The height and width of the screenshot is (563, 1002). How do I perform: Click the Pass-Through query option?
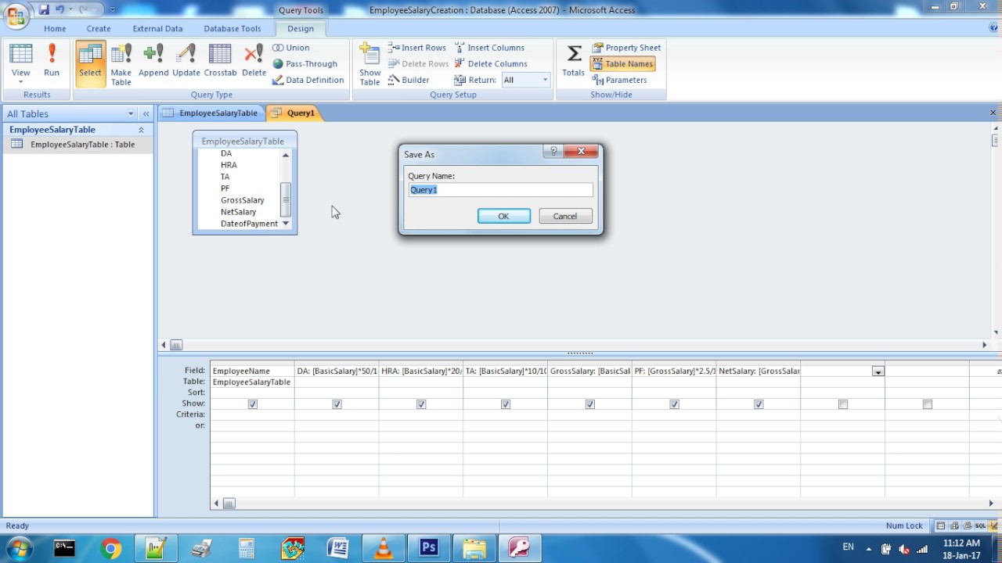click(305, 64)
